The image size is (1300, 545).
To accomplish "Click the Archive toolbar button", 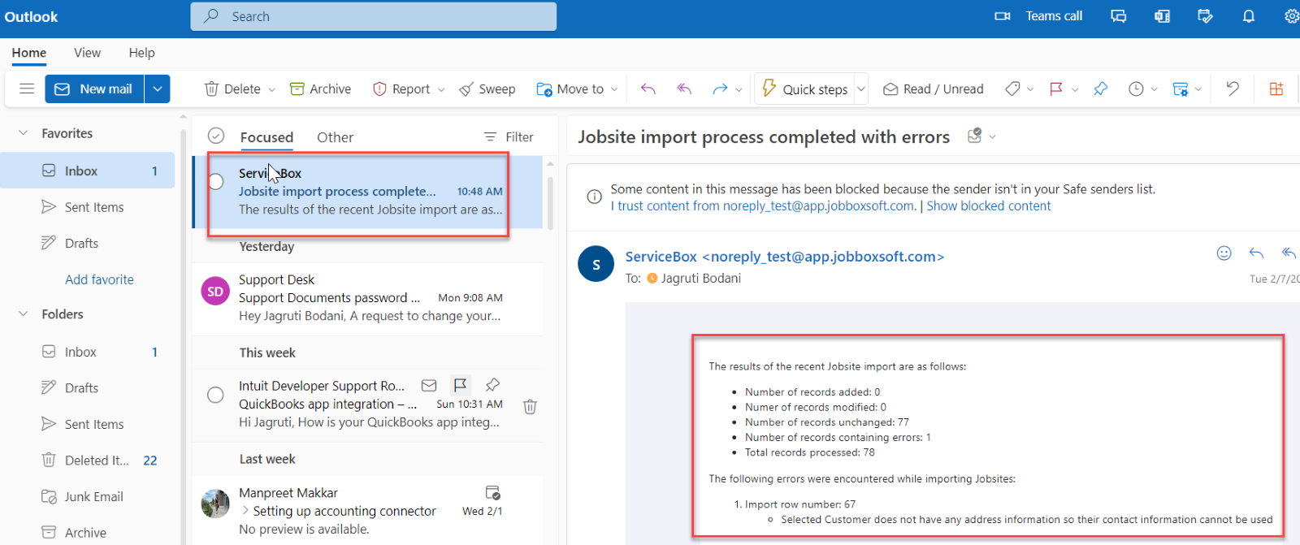I will (x=321, y=89).
